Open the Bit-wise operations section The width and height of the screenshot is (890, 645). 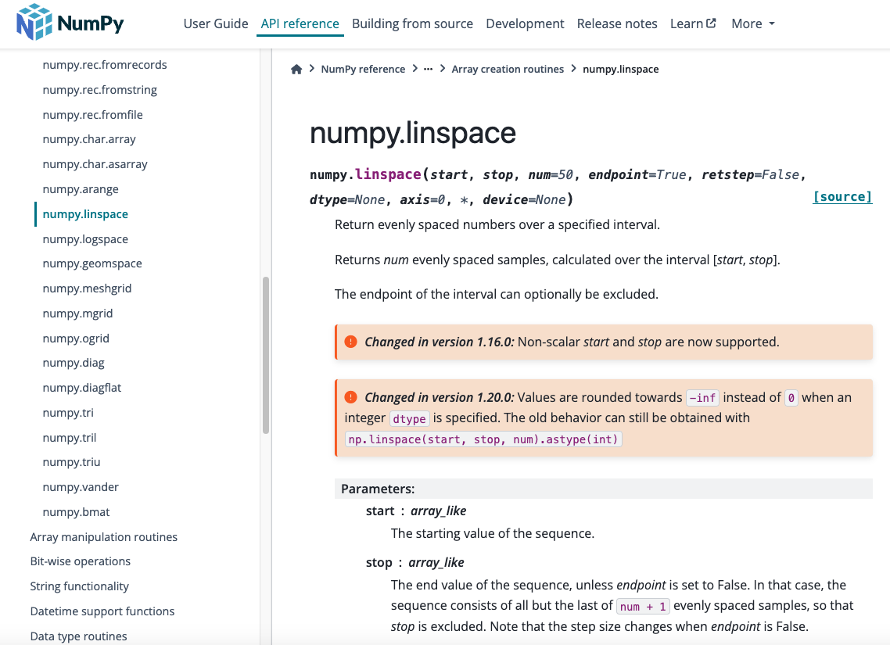[x=81, y=561]
